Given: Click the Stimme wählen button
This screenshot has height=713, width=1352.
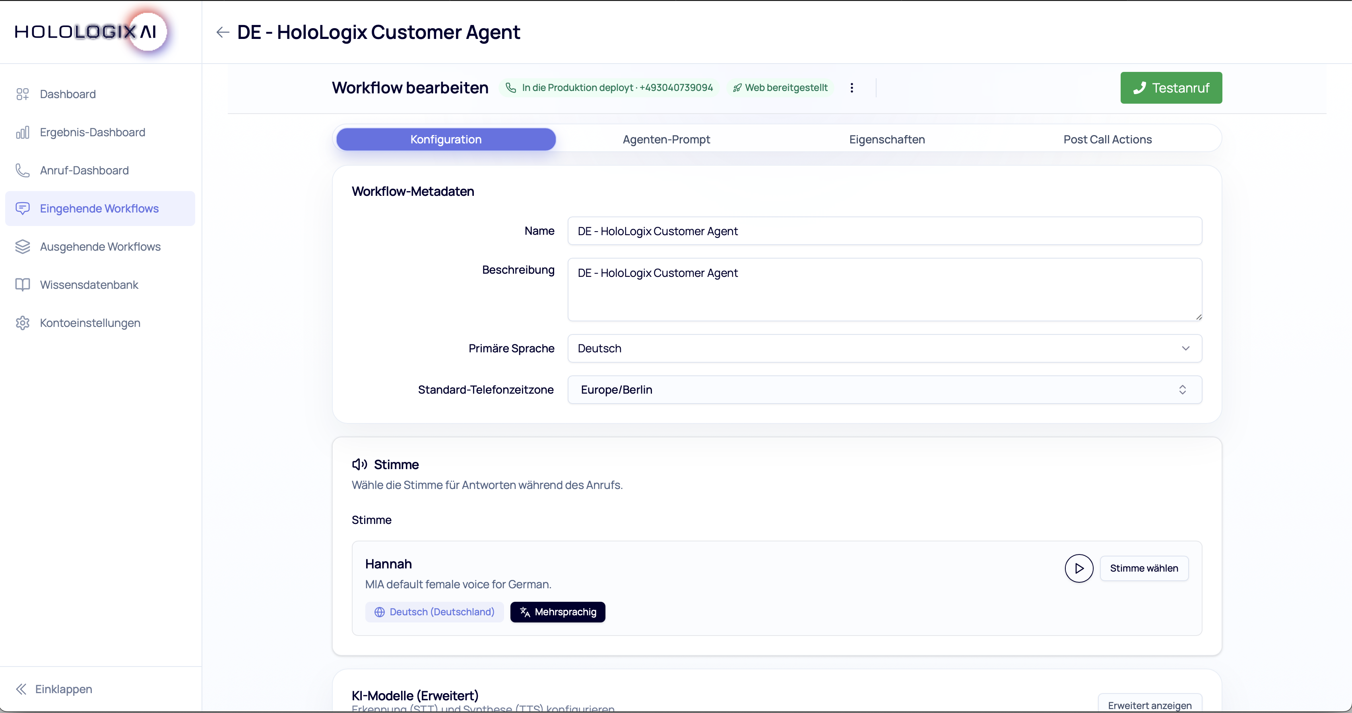Looking at the screenshot, I should [x=1144, y=568].
